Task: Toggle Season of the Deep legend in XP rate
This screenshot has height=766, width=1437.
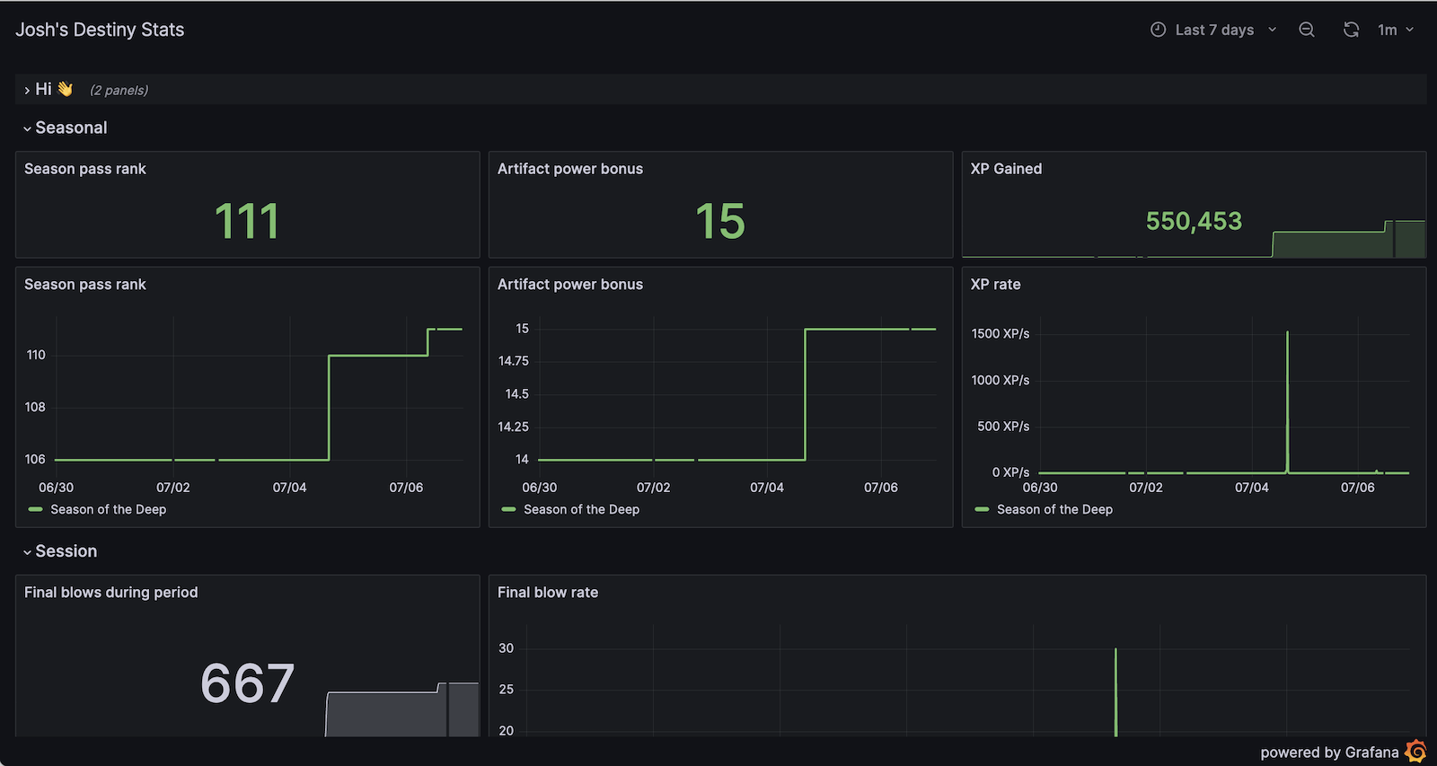Action: tap(1055, 509)
